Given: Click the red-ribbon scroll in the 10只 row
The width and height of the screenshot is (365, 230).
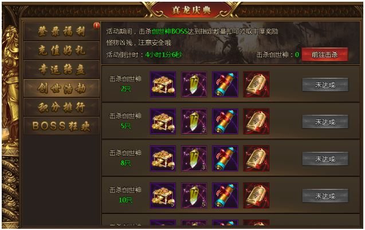Looking at the screenshot, I should [225, 195].
